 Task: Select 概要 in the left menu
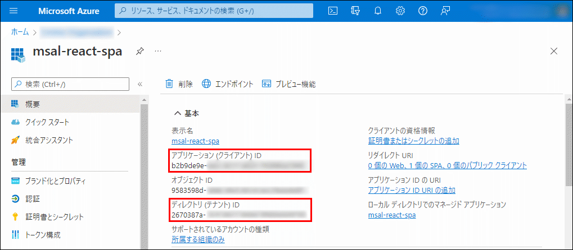click(70, 104)
